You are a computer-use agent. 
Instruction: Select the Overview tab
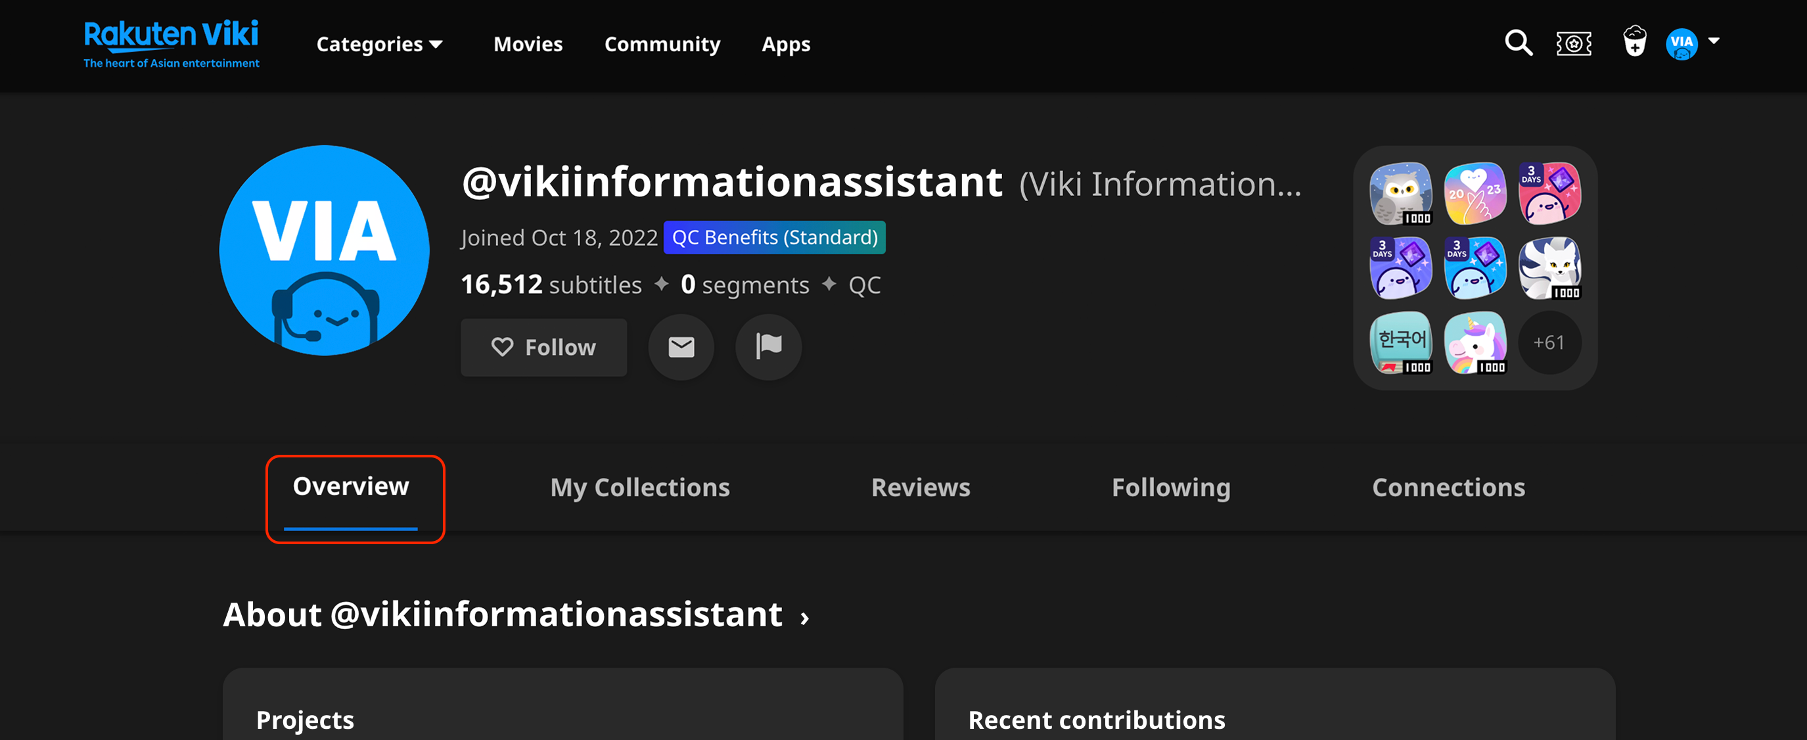351,486
